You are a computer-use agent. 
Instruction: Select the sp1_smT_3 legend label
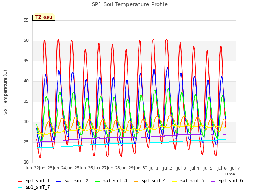(115, 180)
